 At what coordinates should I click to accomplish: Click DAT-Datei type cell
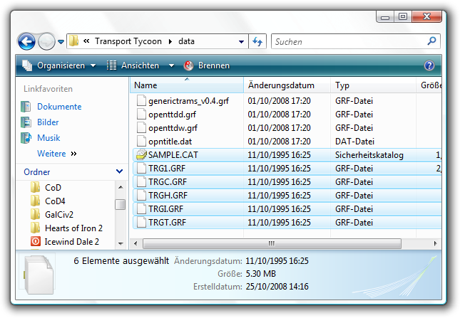(354, 142)
